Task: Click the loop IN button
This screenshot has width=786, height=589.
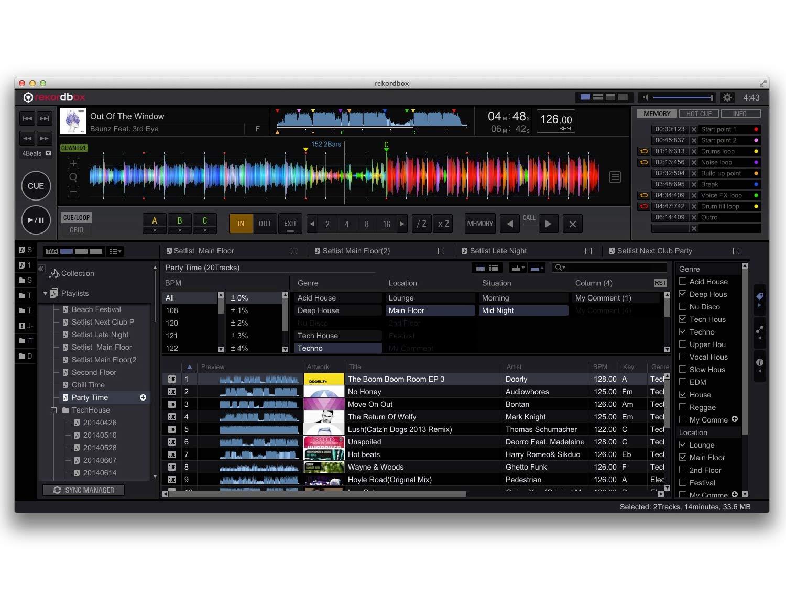Action: point(241,224)
